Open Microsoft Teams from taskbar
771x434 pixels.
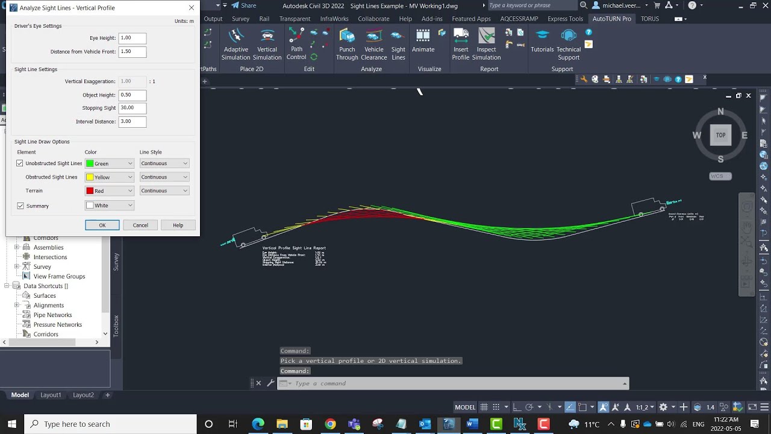354,424
